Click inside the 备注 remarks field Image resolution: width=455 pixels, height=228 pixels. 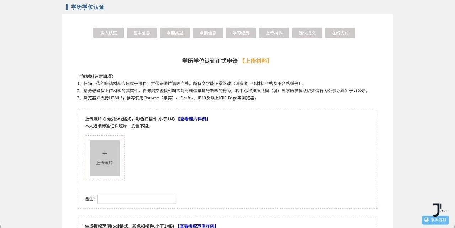coord(137,199)
